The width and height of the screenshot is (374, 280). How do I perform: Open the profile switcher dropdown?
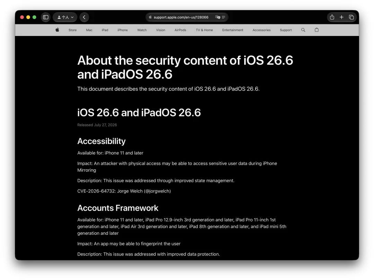pos(65,17)
